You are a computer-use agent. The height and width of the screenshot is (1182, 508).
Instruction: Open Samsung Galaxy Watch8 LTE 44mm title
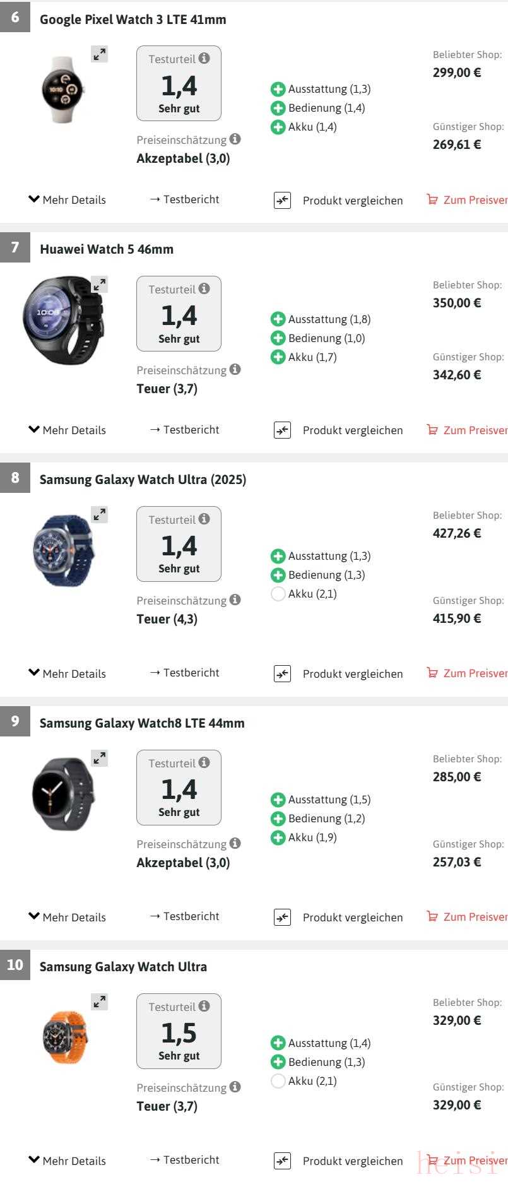point(142,723)
